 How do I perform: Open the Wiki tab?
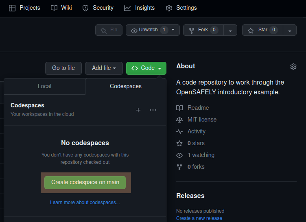61,8
